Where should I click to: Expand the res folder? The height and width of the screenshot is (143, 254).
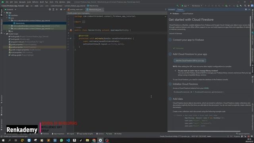click(7, 31)
